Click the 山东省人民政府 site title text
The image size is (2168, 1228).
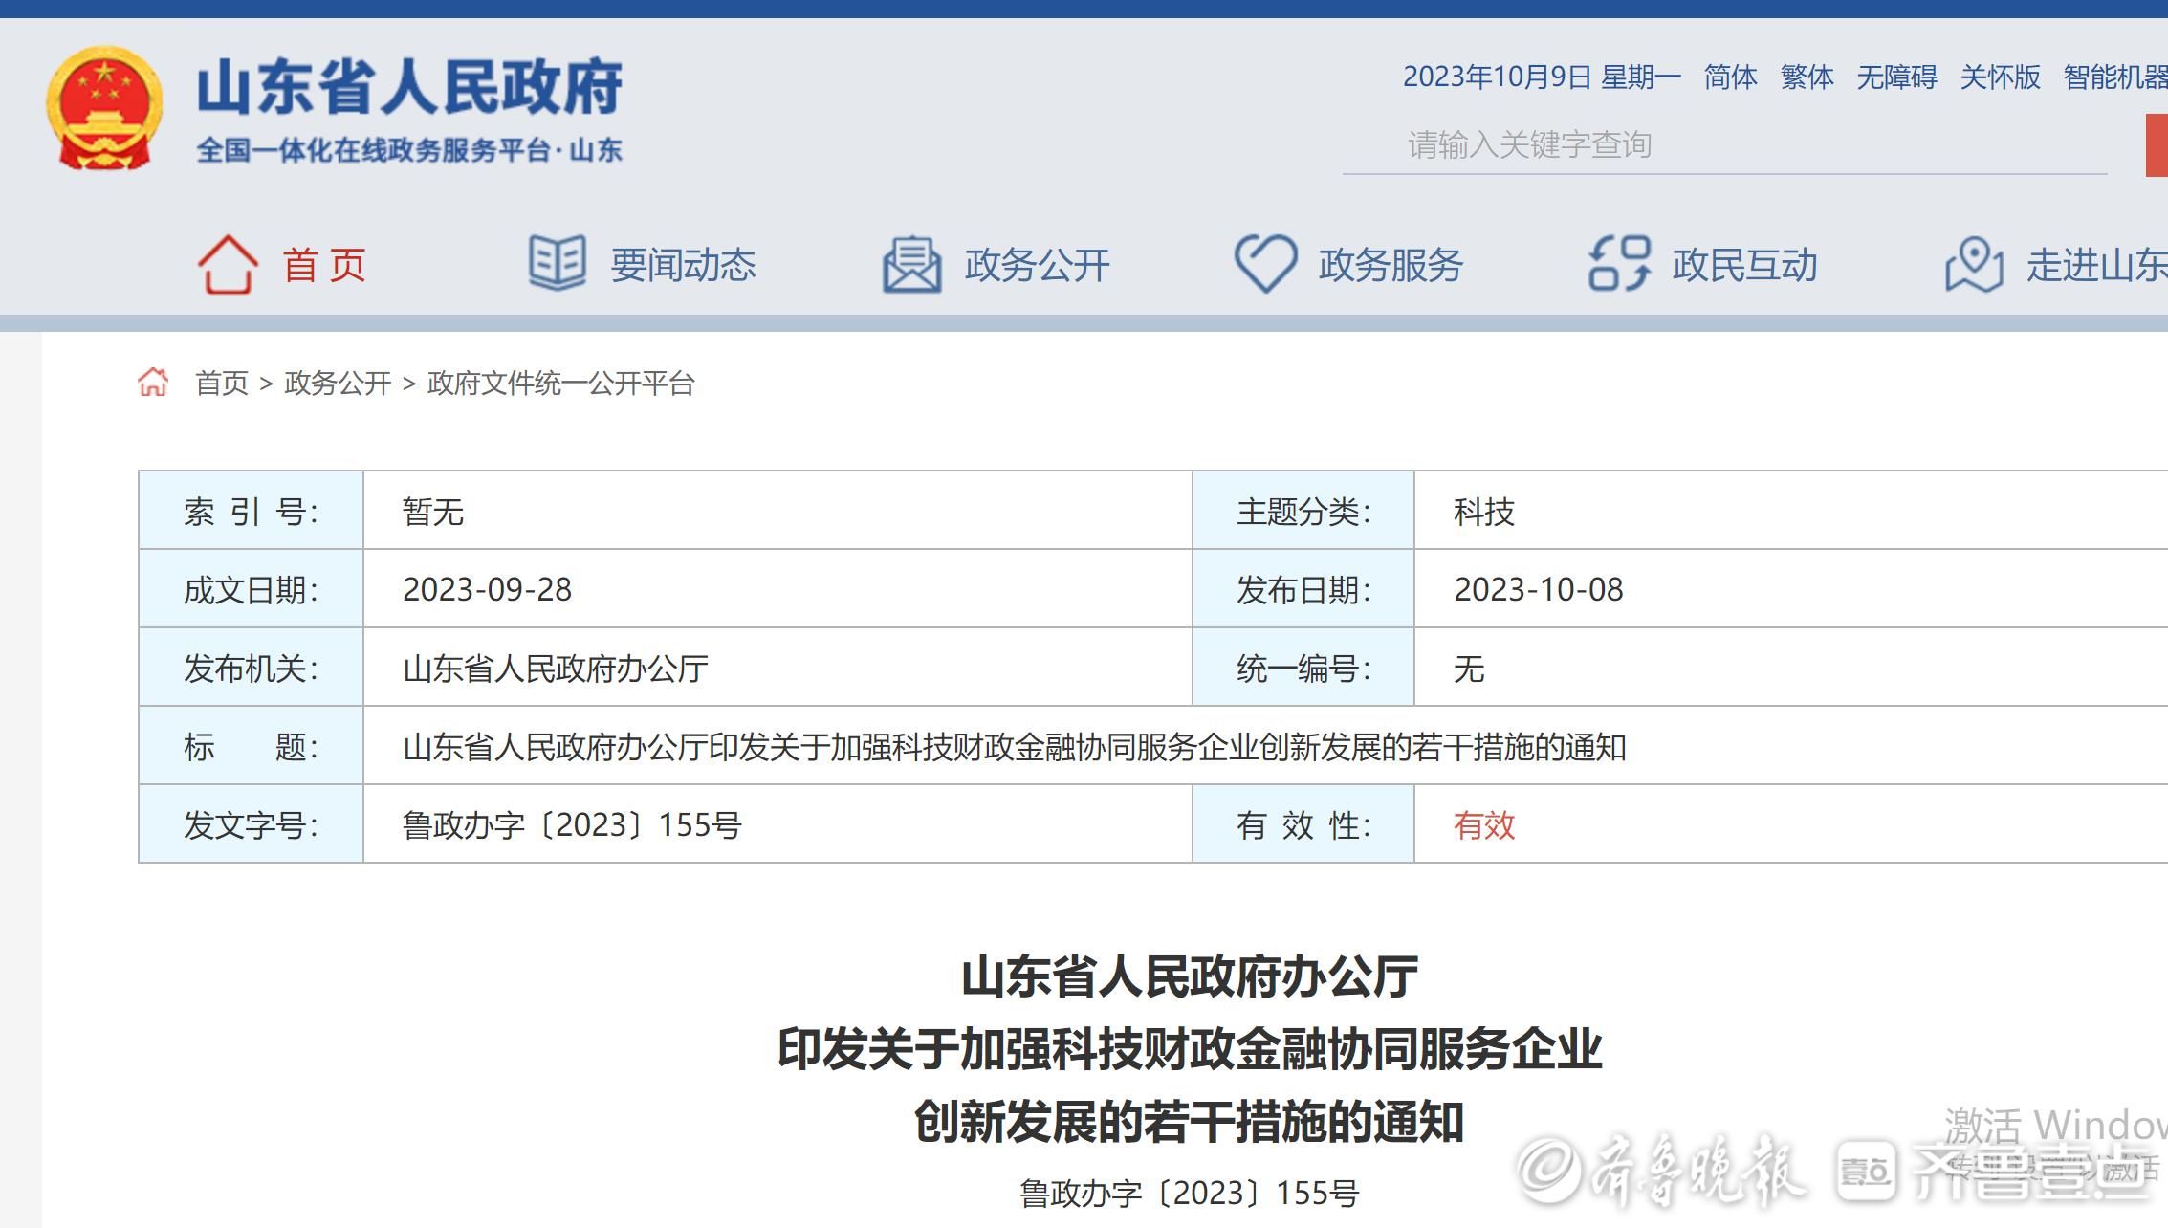[x=409, y=88]
